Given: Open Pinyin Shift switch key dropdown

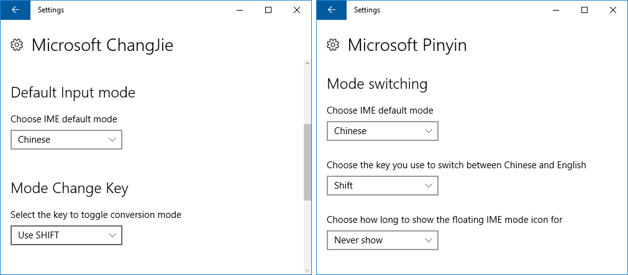Looking at the screenshot, I should tap(383, 186).
